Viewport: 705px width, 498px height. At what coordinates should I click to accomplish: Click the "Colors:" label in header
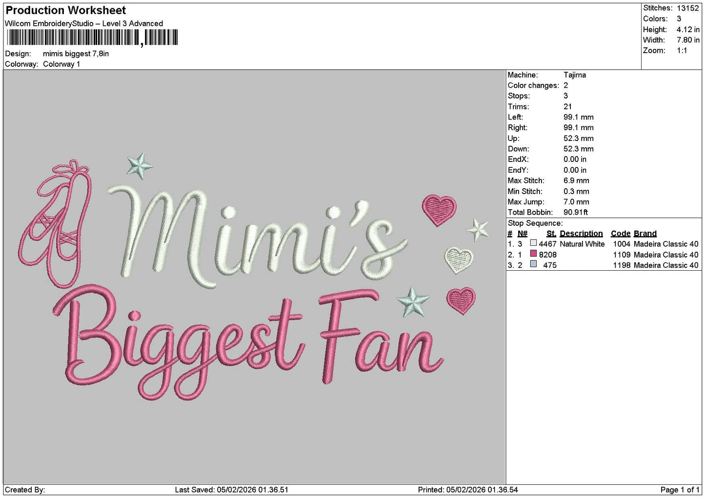(x=655, y=19)
